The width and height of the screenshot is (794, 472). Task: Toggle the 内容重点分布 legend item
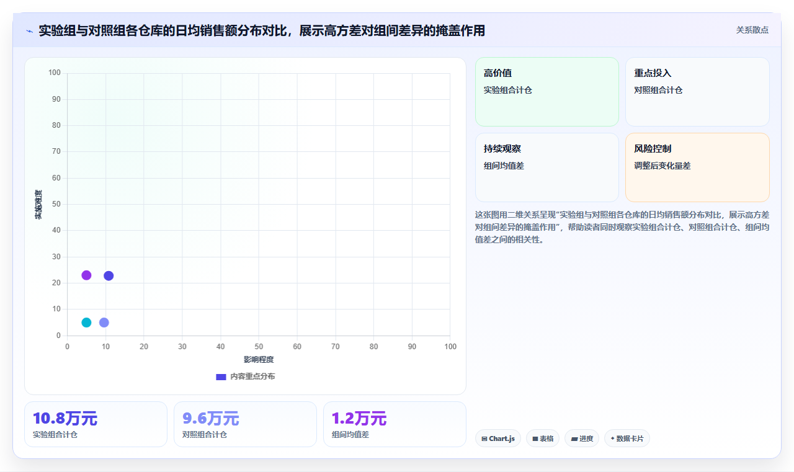[x=245, y=376]
